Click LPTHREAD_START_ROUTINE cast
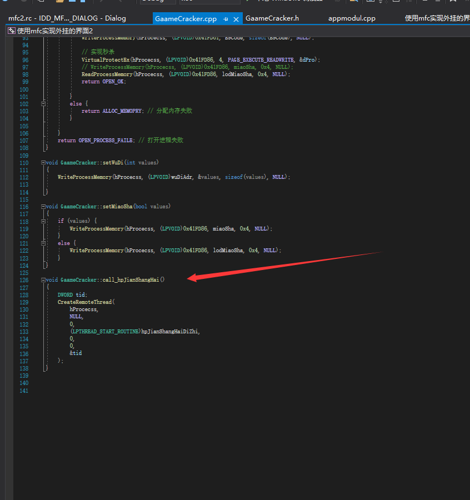470x500 pixels. pos(106,332)
